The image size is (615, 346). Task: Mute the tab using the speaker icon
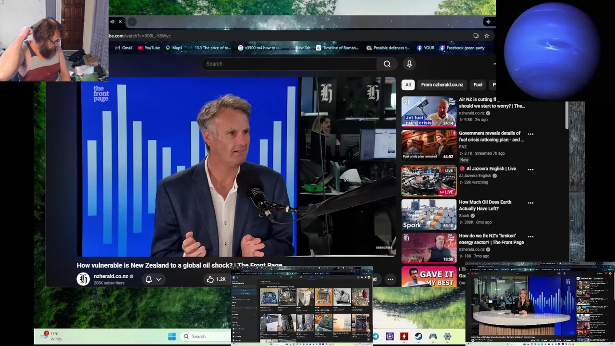(112, 22)
